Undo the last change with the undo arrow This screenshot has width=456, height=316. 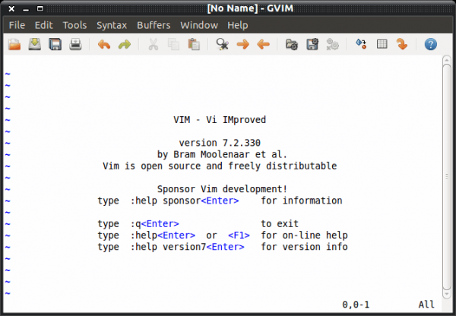click(104, 45)
